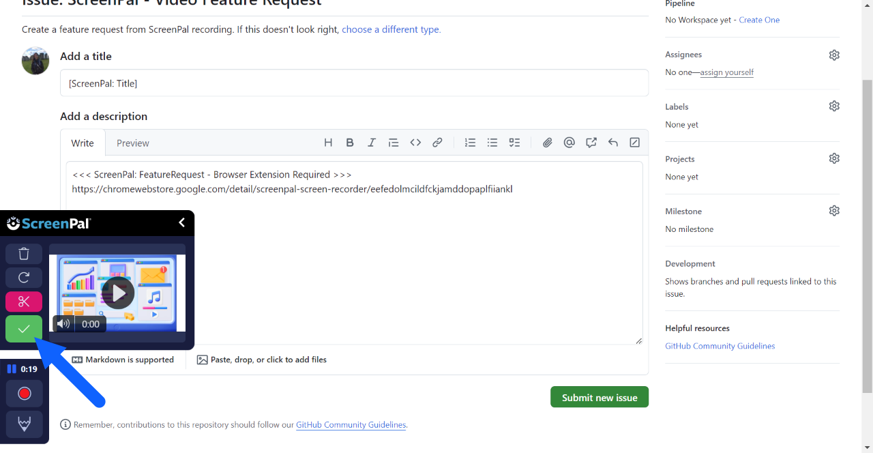873x453 pixels.
Task: Reference an issue or pull request
Action: pyautogui.click(x=591, y=143)
